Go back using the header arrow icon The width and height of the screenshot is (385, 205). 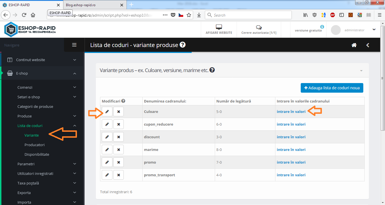[368, 45]
